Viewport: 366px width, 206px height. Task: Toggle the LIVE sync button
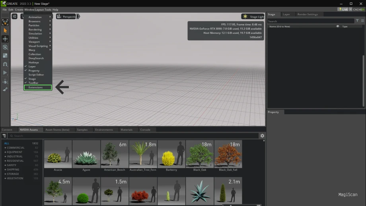[343, 9]
